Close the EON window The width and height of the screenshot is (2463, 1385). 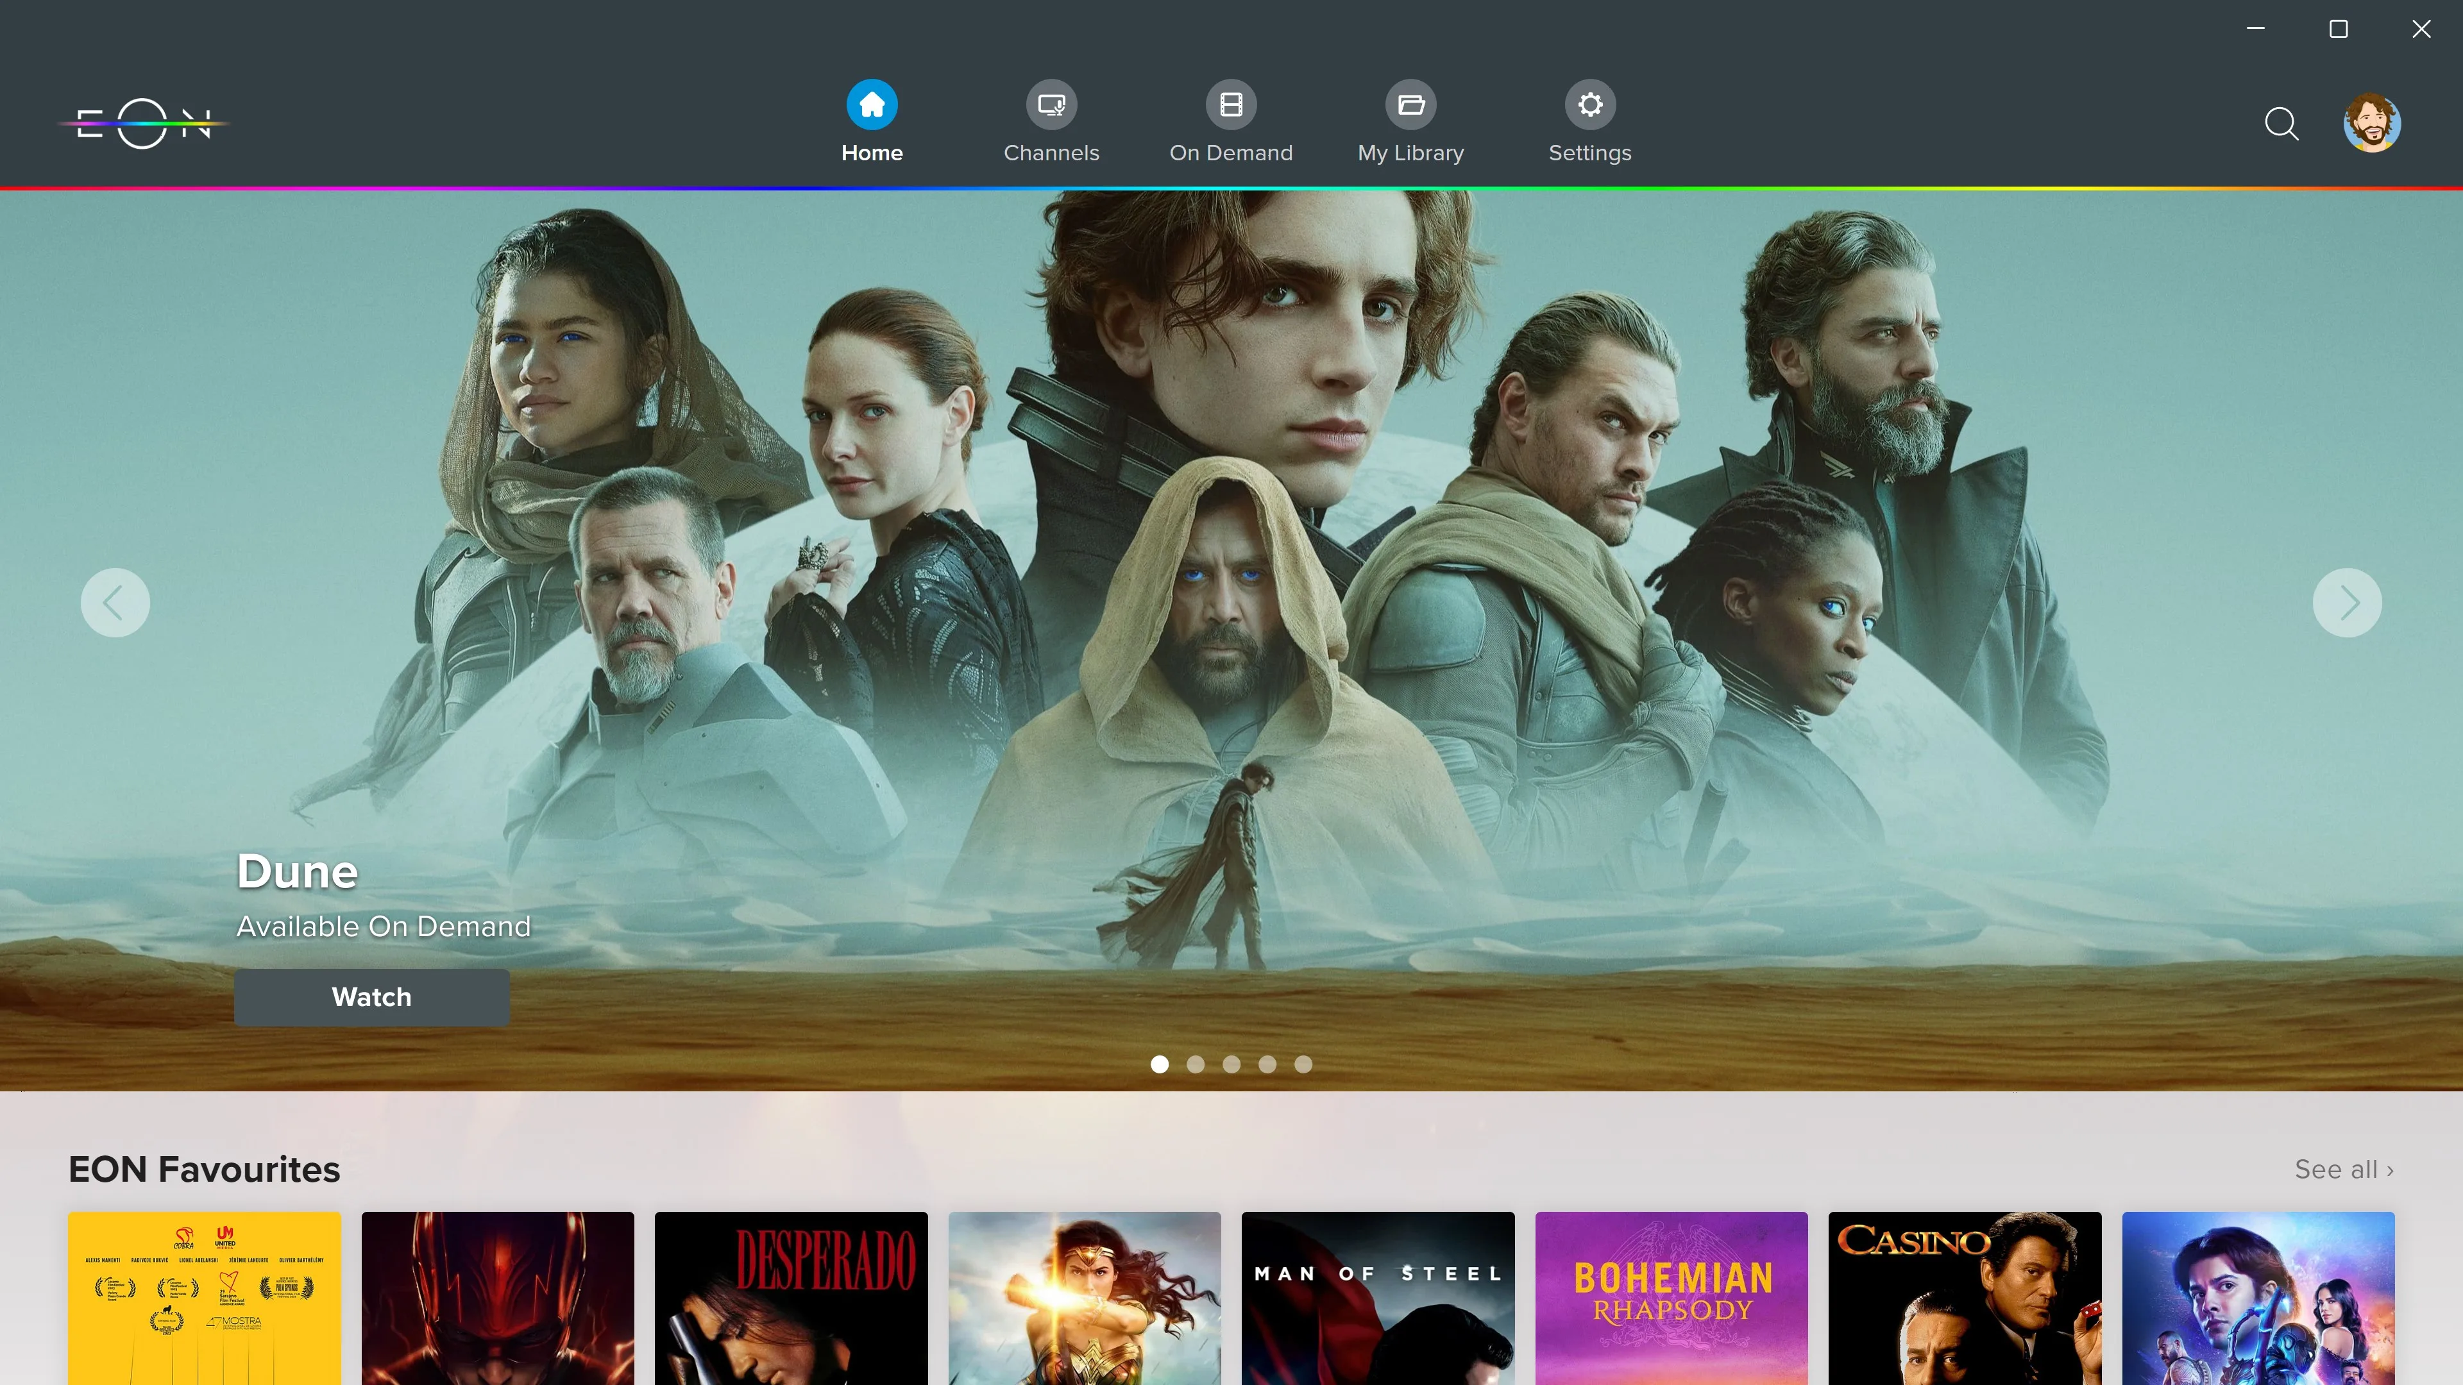coord(2422,29)
